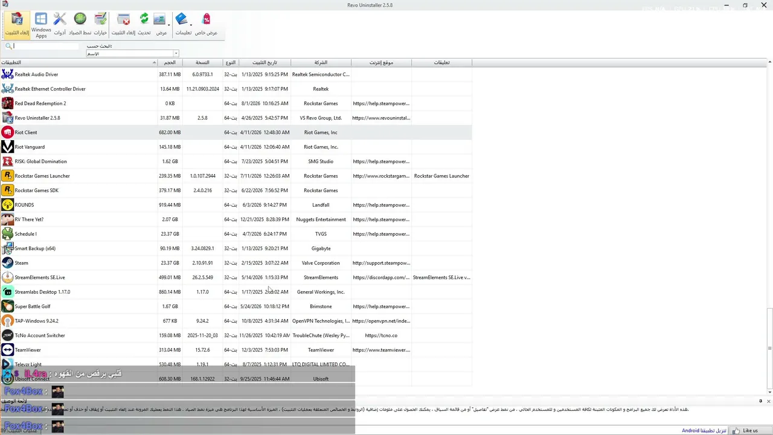Viewport: 773px width, 435px height.
Task: Click the https://openvpn.net website cell
Action: (x=381, y=321)
